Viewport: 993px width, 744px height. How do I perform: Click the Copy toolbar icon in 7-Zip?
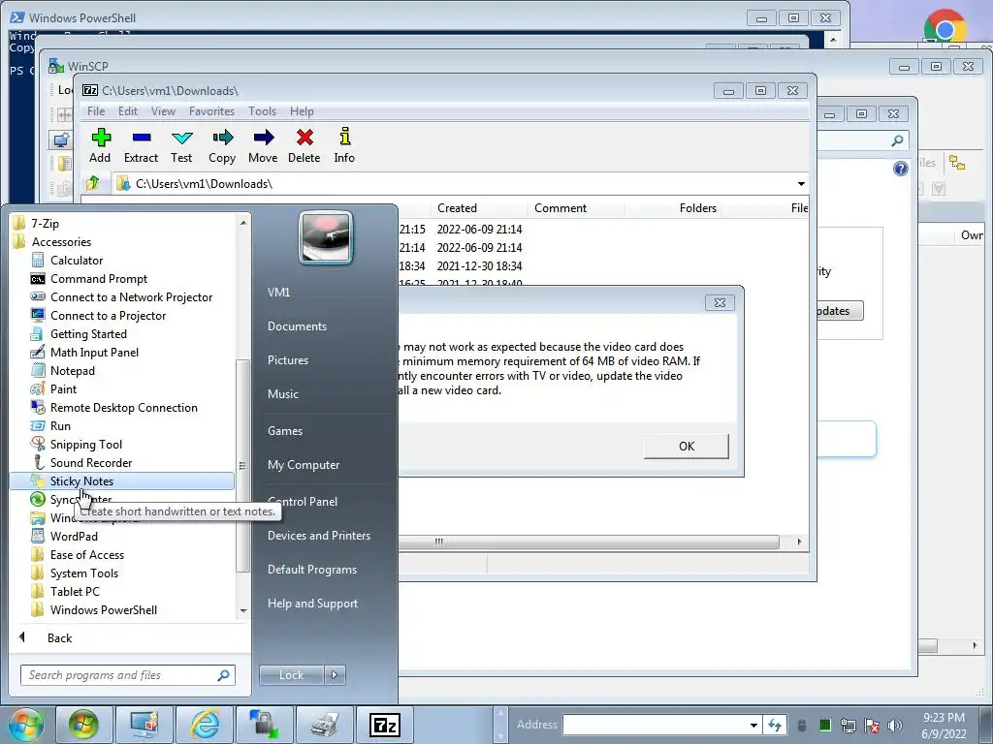click(222, 145)
